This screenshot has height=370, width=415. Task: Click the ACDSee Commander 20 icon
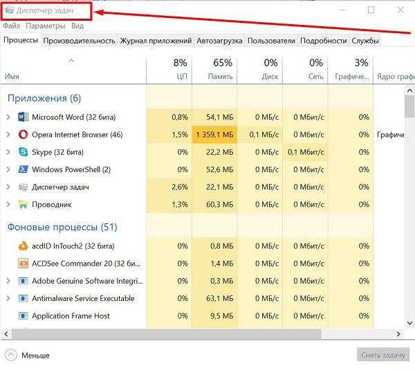[23, 263]
